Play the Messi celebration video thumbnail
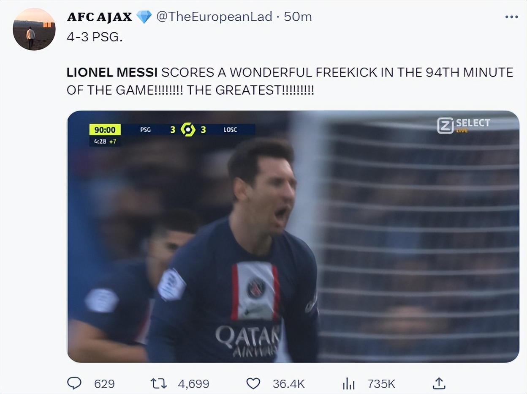 (x=293, y=236)
